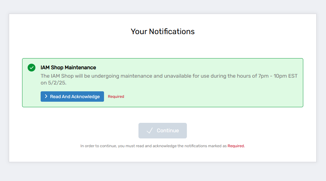Click the green checkmark status icon
This screenshot has height=181, width=326.
tap(32, 68)
